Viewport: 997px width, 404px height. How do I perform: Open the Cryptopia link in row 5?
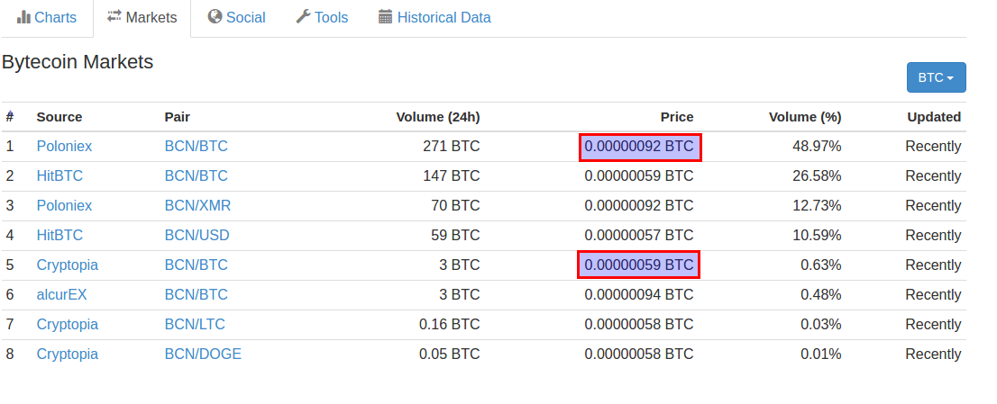click(67, 265)
